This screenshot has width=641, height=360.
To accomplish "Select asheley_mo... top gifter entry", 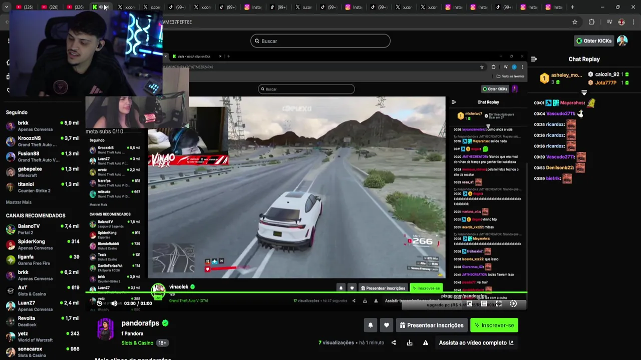I will click(561, 78).
